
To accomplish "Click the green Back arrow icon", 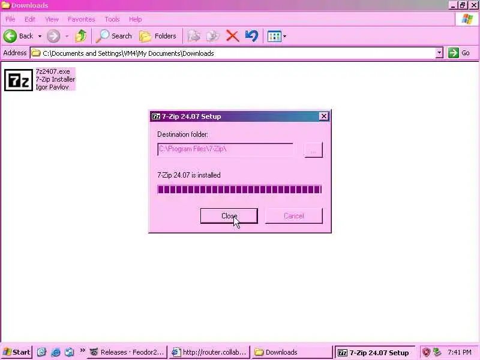I will pos(10,36).
